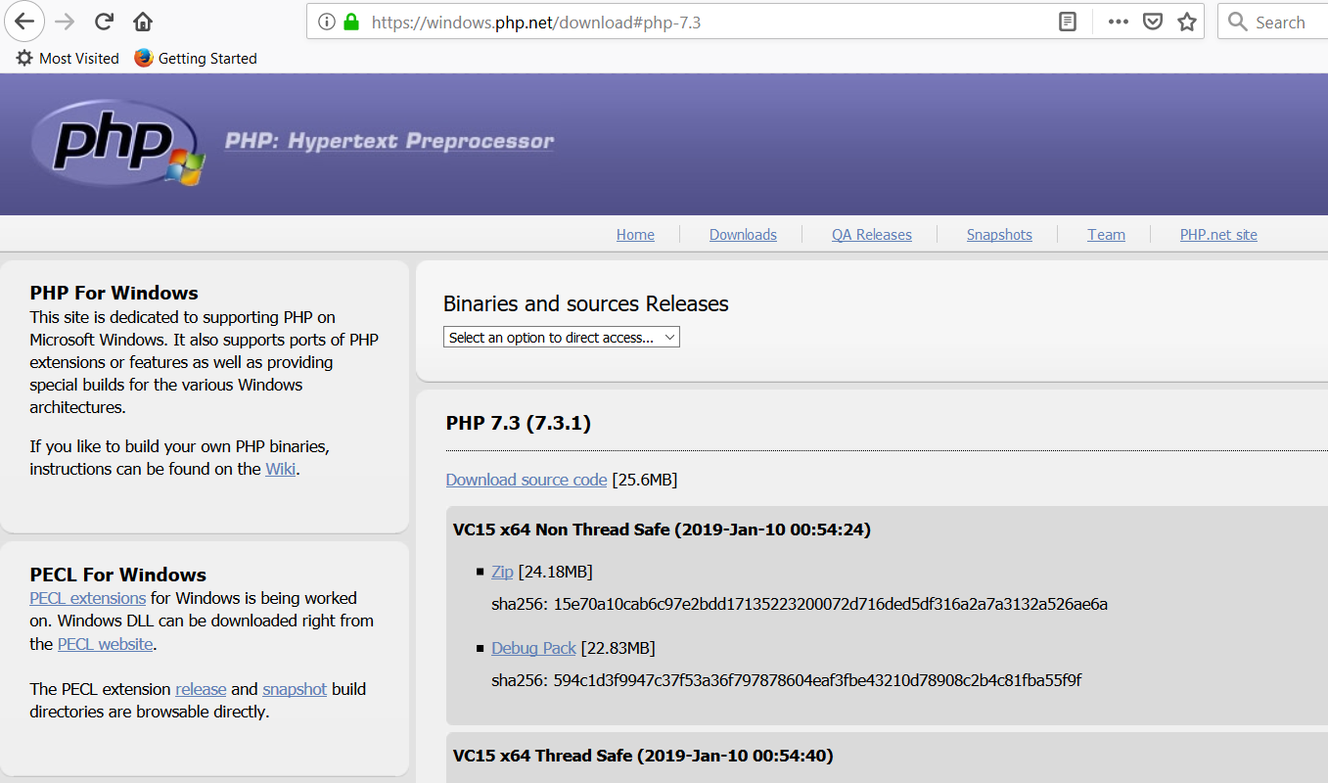The height and width of the screenshot is (783, 1328).
Task: Click the magnifier icon in Search box
Action: (1238, 22)
